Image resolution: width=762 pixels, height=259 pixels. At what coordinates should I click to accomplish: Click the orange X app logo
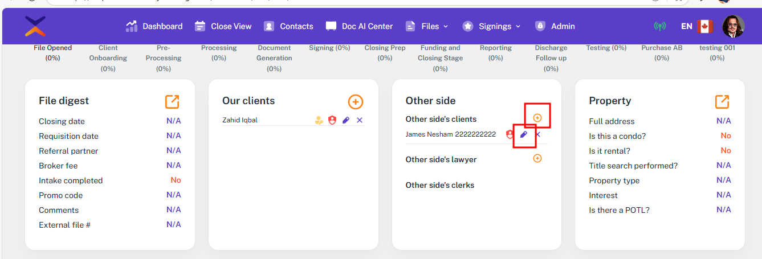tap(35, 26)
